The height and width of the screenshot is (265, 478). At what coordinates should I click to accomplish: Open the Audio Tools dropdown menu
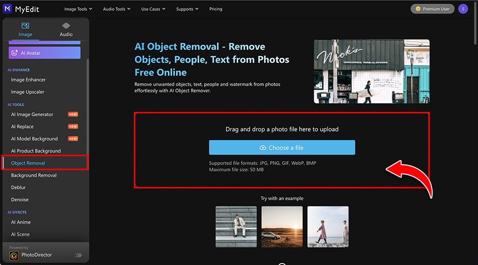tap(117, 9)
